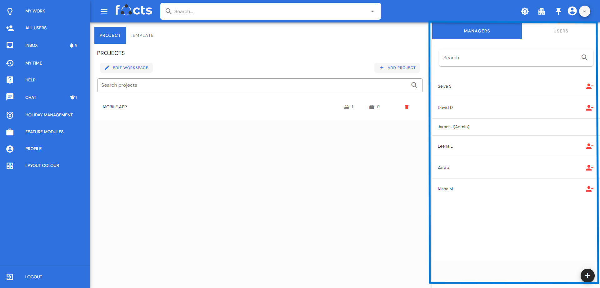
Task: Switch to the Users tab
Action: click(561, 31)
